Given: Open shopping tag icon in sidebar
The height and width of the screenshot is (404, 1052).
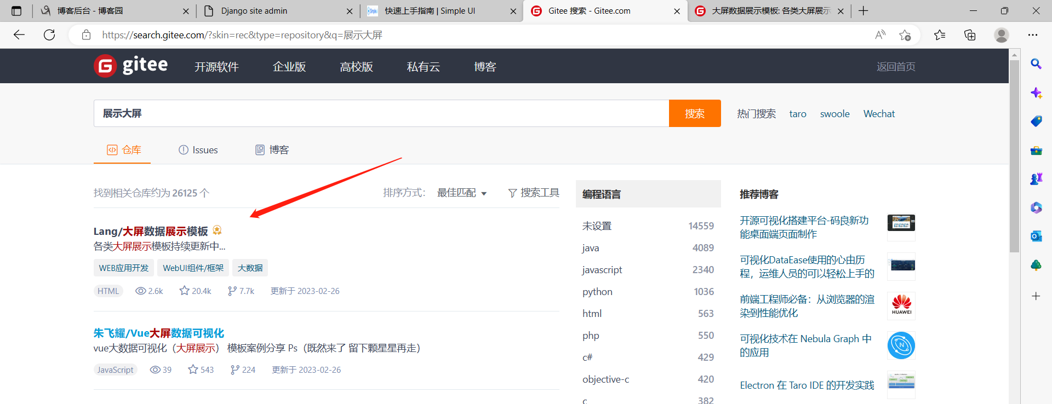Looking at the screenshot, I should click(x=1036, y=121).
